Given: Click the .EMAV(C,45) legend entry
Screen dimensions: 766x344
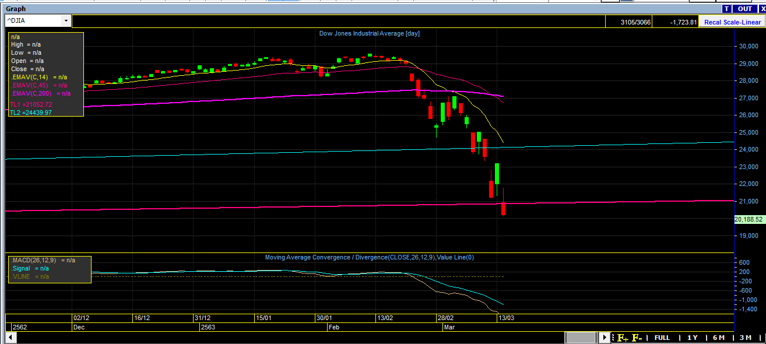Looking at the screenshot, I should 39,85.
